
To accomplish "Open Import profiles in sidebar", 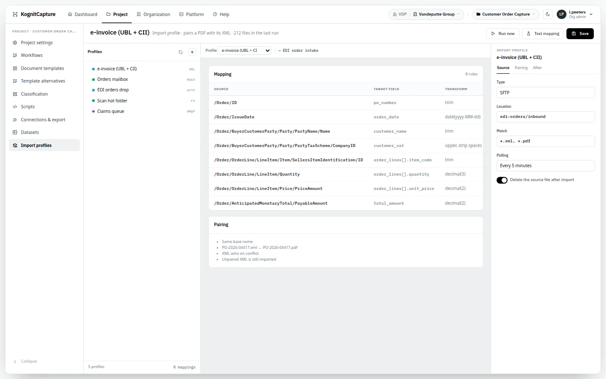I will [44, 145].
